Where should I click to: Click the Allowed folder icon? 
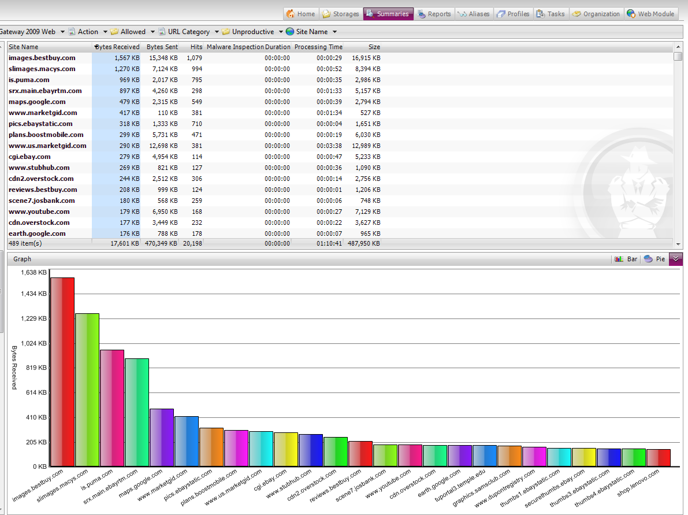[114, 32]
